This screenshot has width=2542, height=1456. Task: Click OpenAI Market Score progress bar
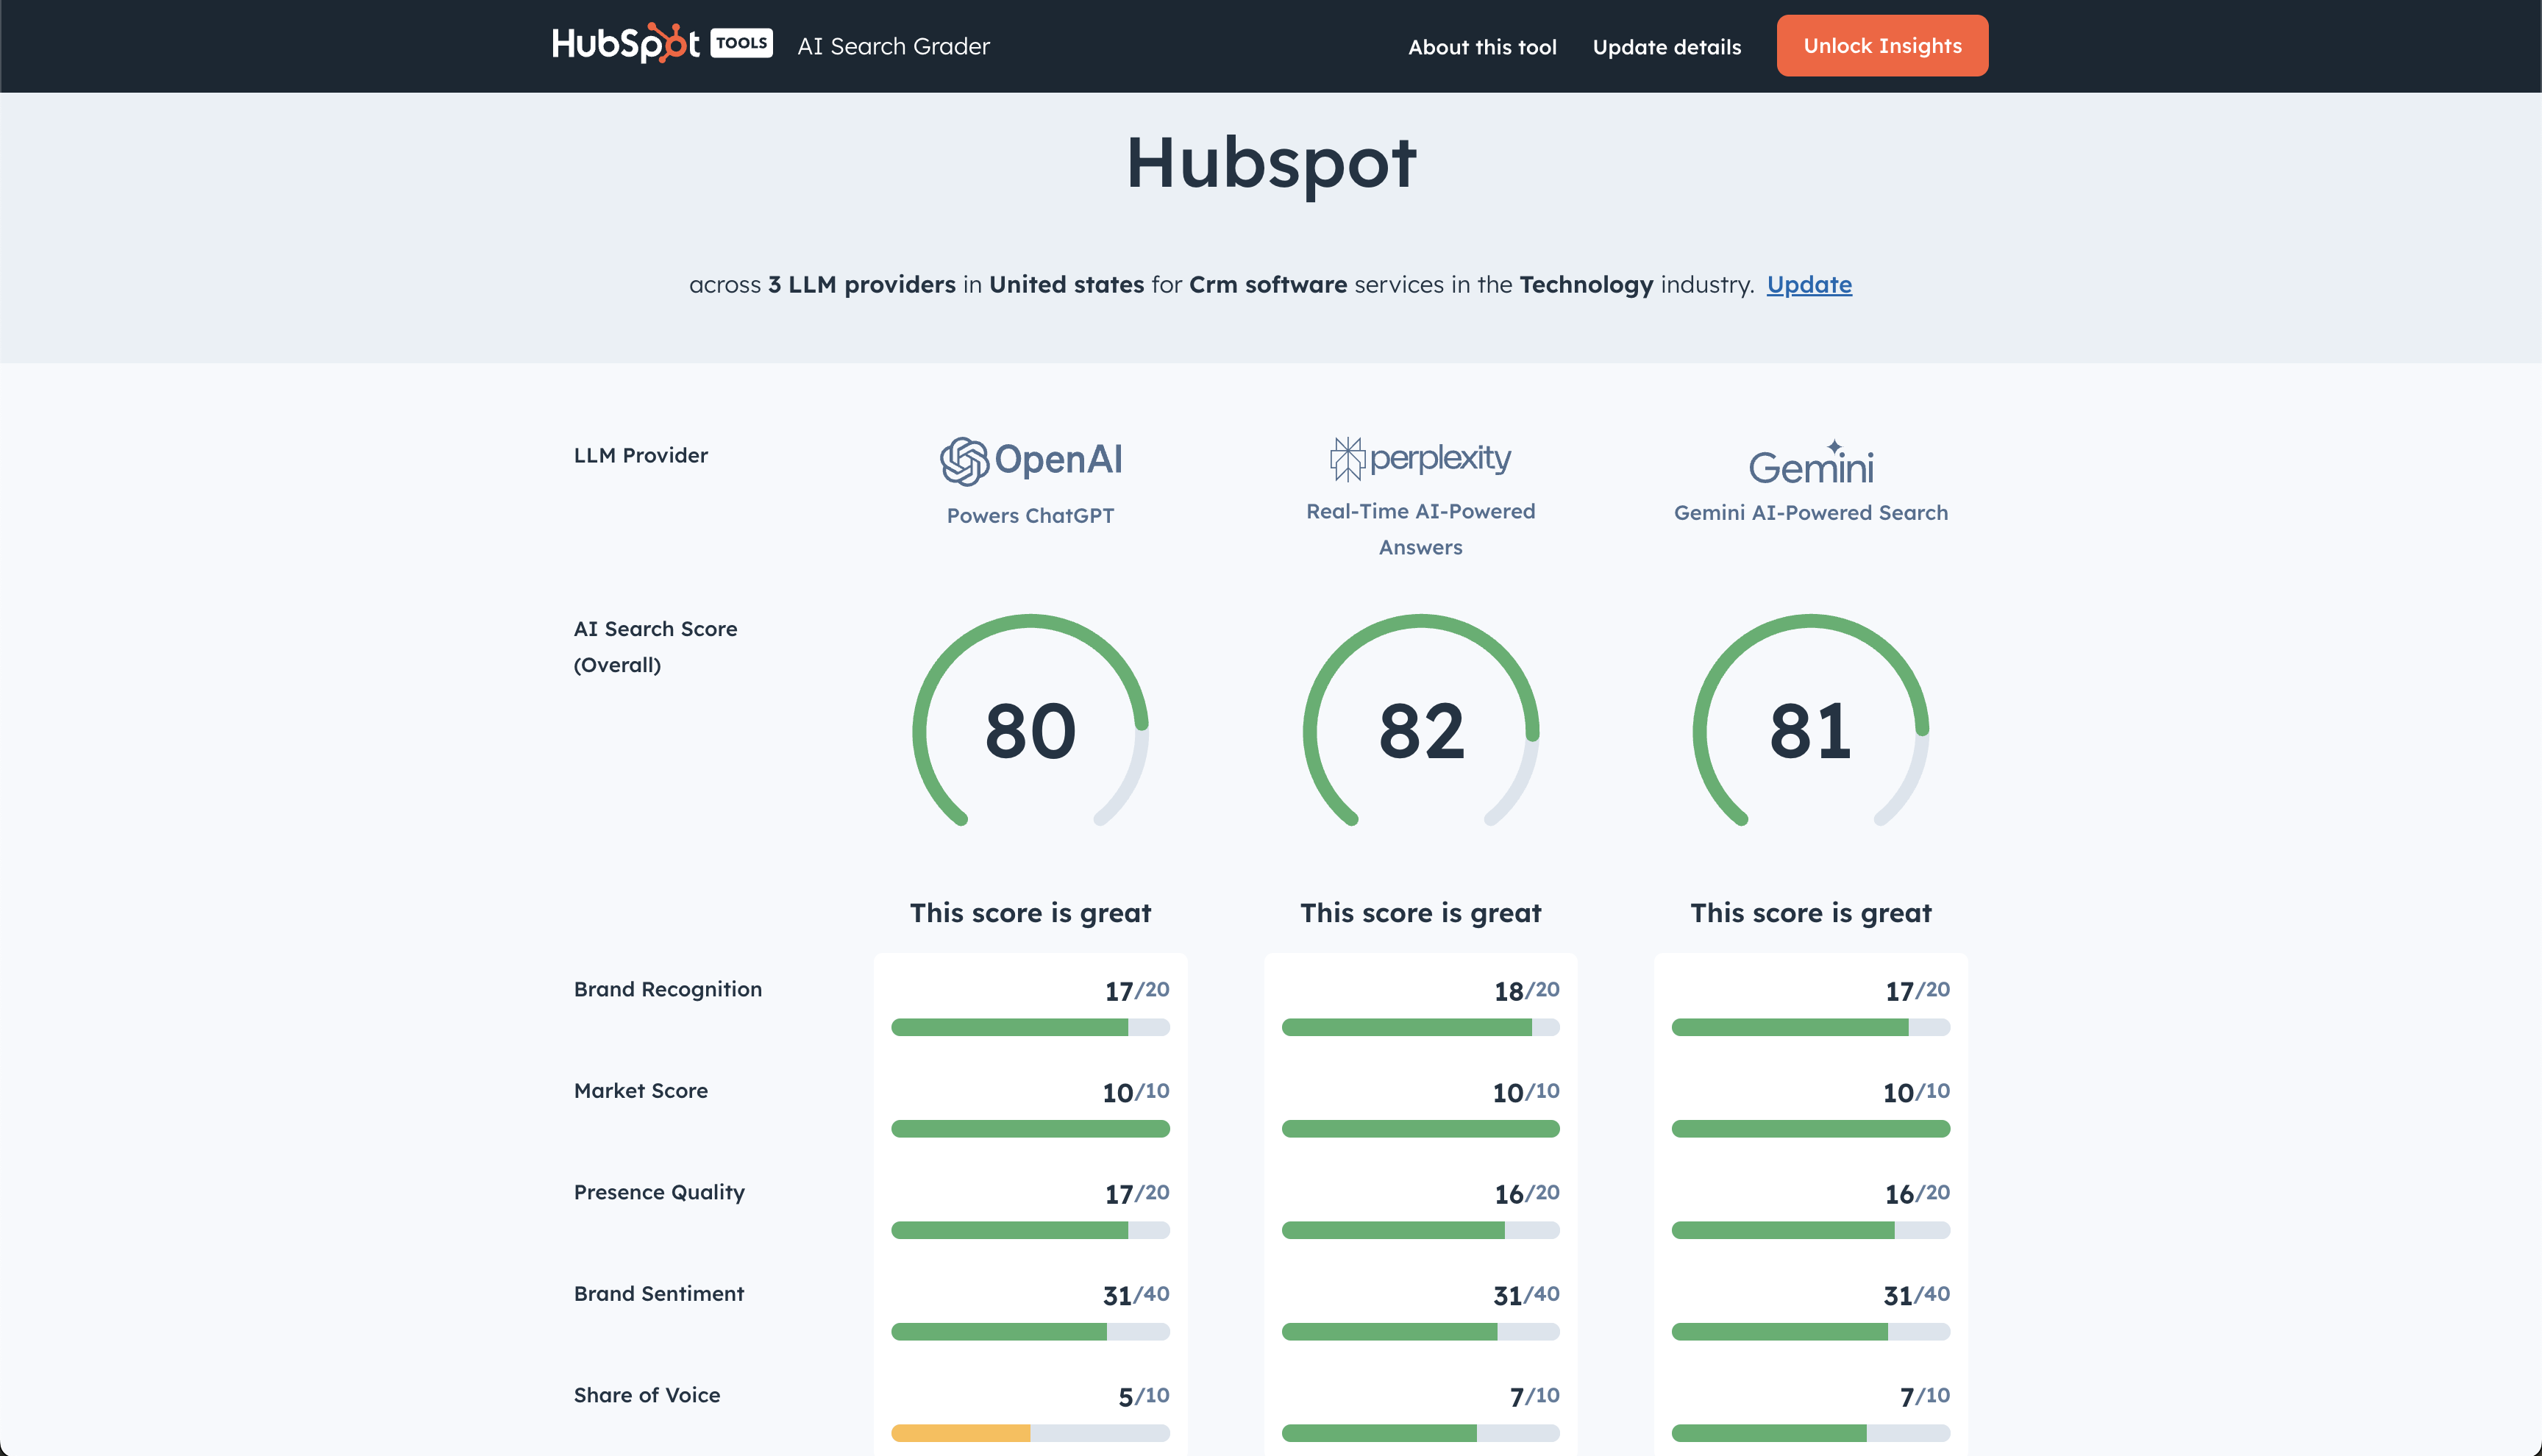[x=1030, y=1129]
